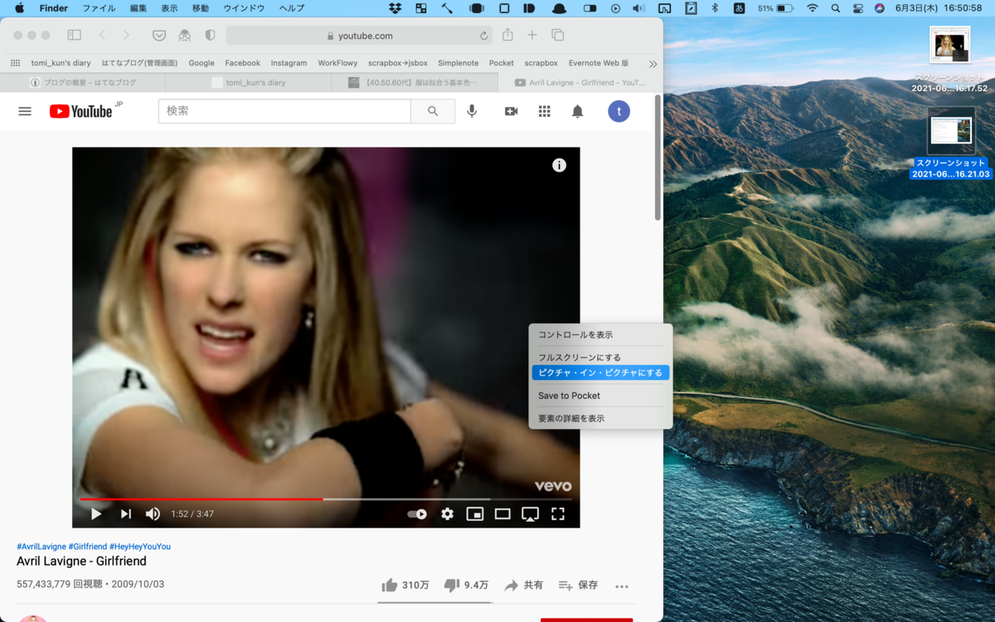Click the 保存 save button
This screenshot has width=995, height=622.
(578, 585)
